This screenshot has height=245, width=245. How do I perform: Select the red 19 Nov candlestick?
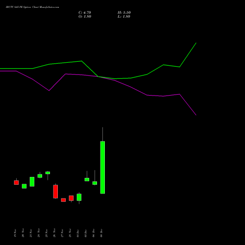point(16,182)
